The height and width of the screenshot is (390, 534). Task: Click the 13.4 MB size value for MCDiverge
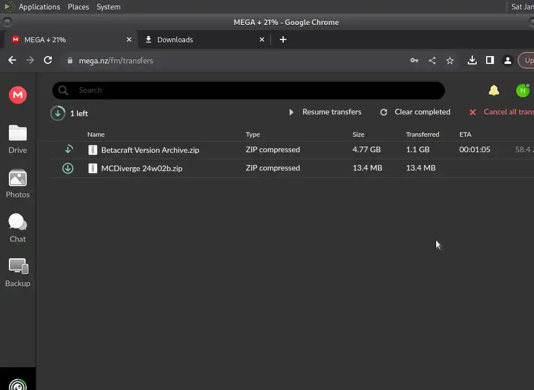tap(368, 168)
